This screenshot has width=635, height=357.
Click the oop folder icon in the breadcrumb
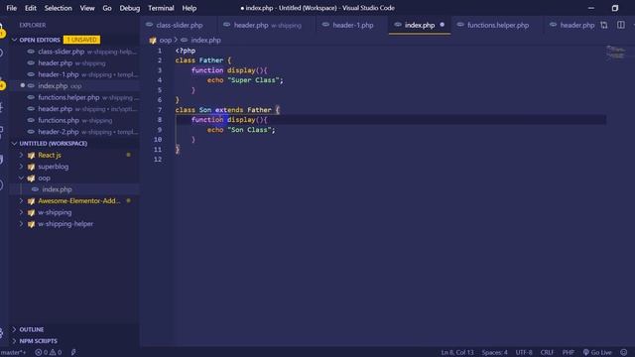(x=153, y=40)
